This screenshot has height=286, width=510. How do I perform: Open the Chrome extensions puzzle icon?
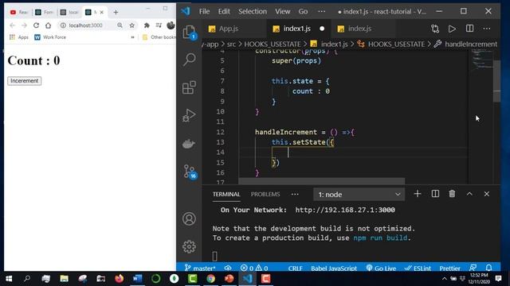coord(147,25)
